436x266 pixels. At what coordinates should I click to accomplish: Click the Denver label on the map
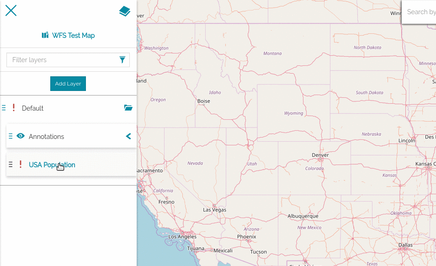point(320,155)
